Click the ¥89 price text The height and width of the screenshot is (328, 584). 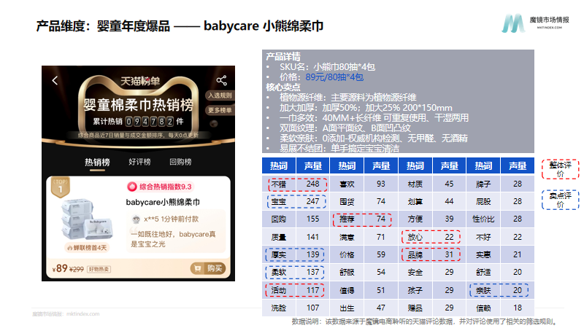[x=60, y=268]
